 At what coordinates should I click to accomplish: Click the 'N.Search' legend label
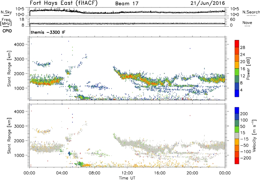pyautogui.click(x=251, y=12)
